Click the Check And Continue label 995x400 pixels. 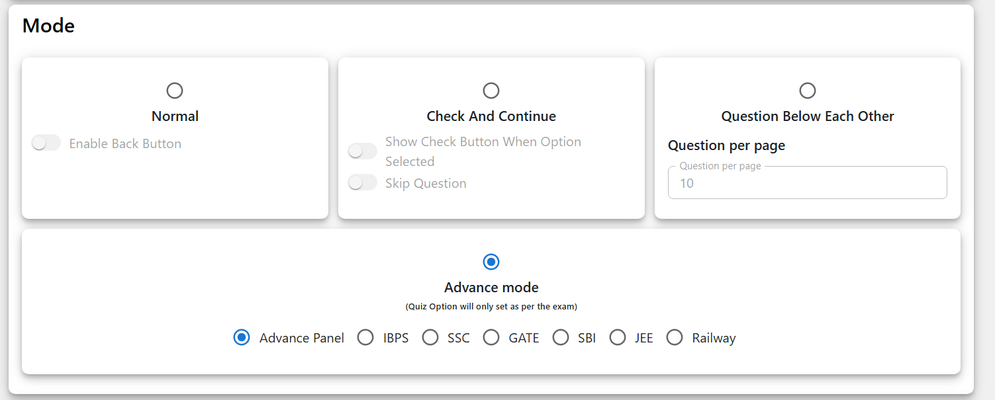[491, 116]
